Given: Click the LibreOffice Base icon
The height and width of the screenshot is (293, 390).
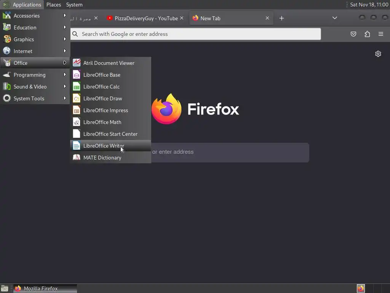Looking at the screenshot, I should pos(76,75).
